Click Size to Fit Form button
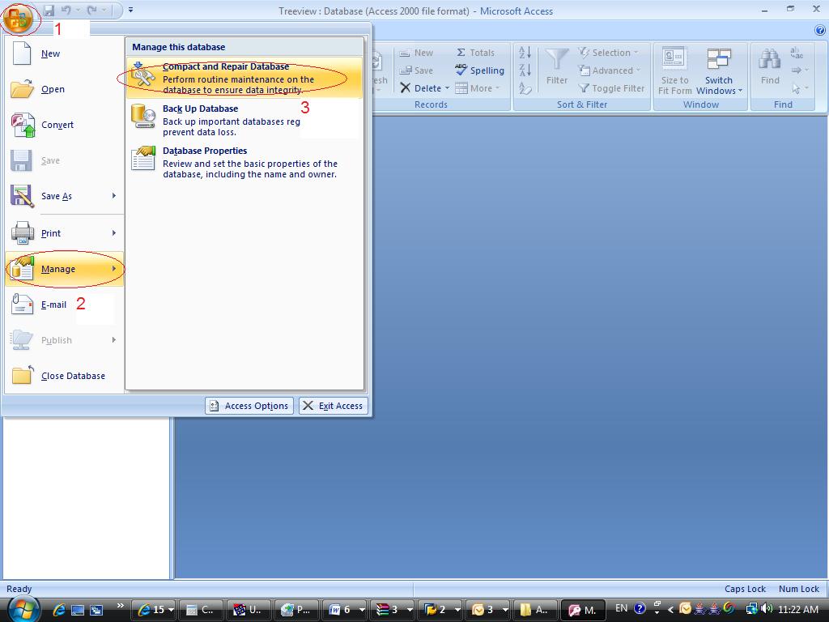Screen dimensions: 829x622 (674, 71)
